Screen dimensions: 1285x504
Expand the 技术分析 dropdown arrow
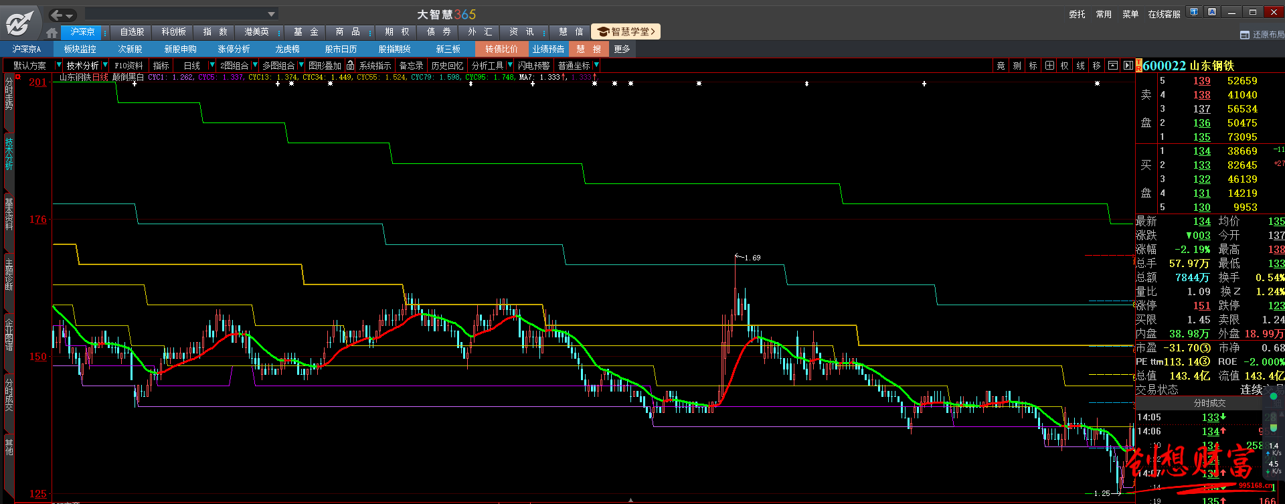pyautogui.click(x=104, y=65)
